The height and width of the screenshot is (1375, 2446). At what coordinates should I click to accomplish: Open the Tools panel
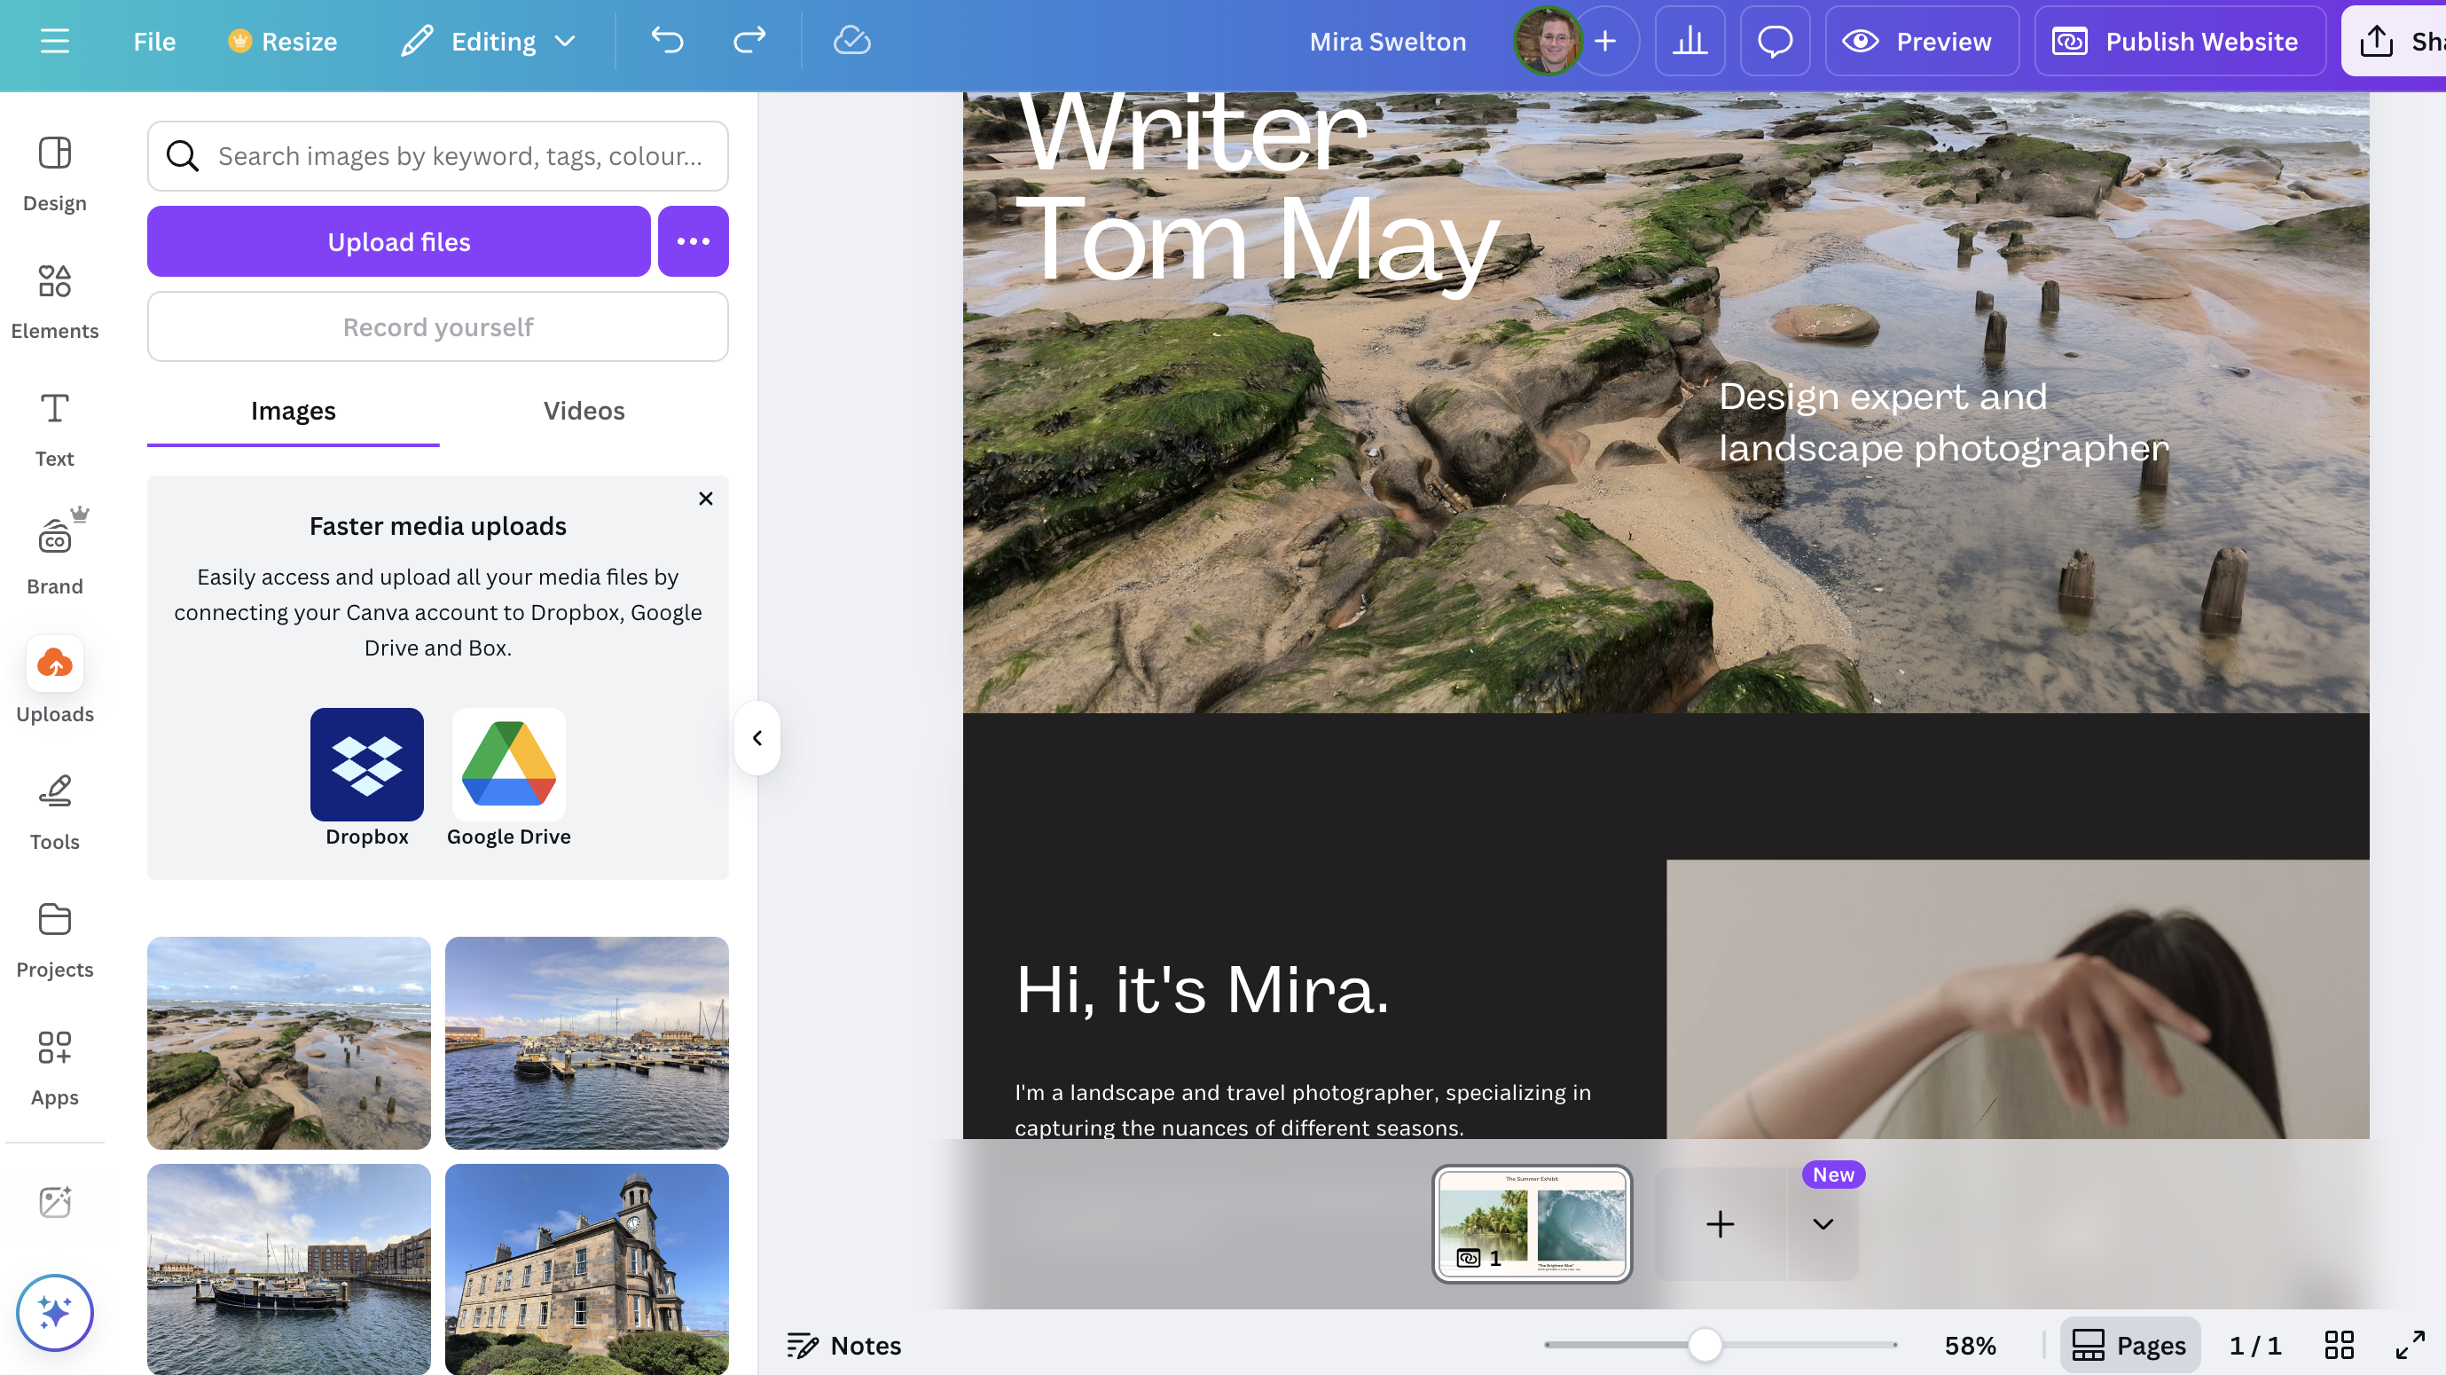(x=55, y=812)
